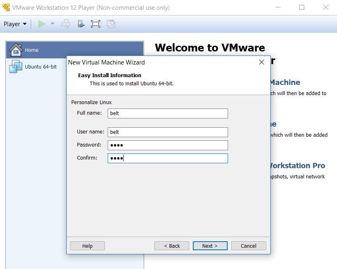Viewport: 337px width, 269px height.
Task: Click the Home house icon
Action: point(16,50)
